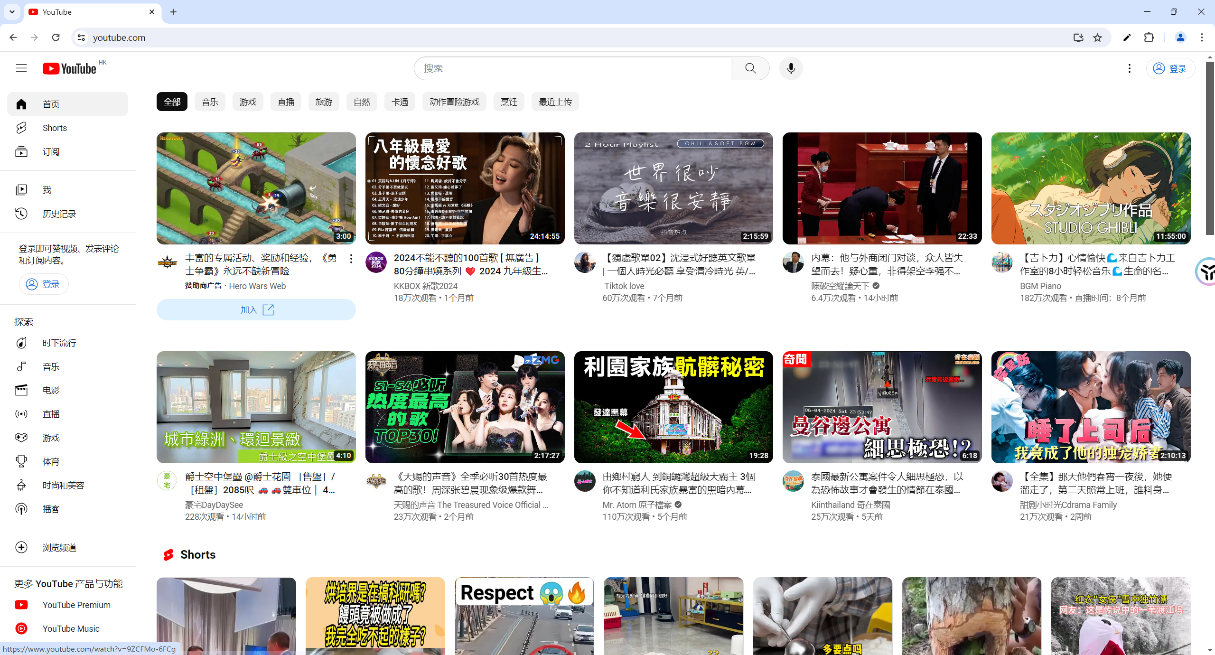
Task: Open the hamburger guide menu
Action: (21, 68)
